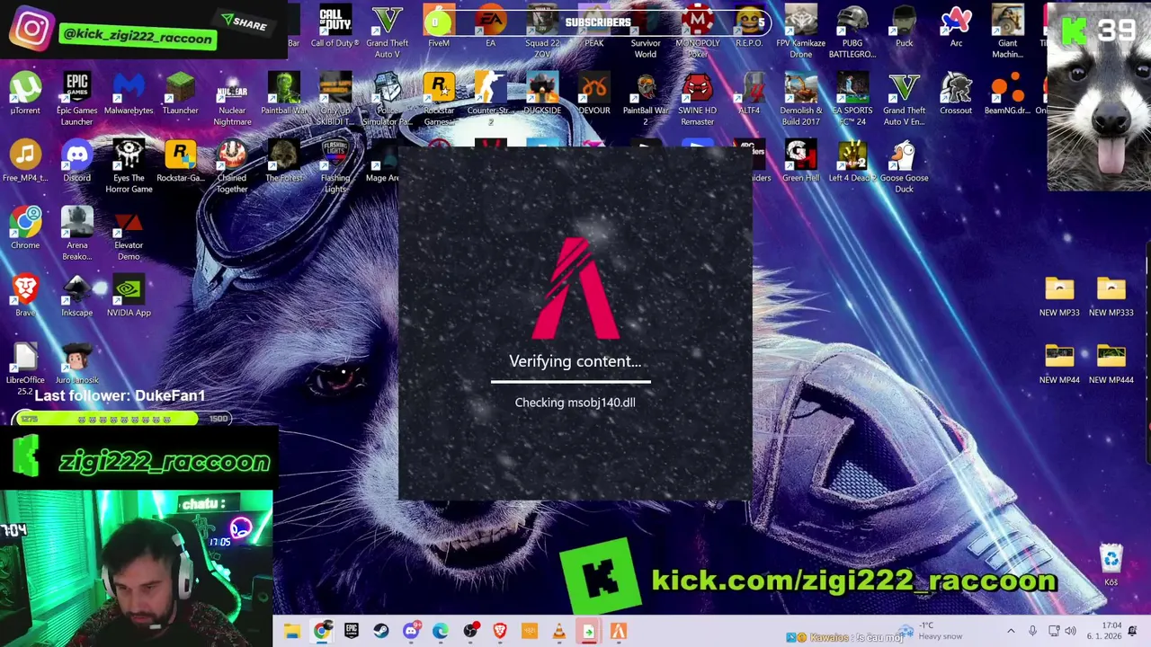Select the NEW MP33 folder
The image size is (1151, 647).
(x=1059, y=297)
